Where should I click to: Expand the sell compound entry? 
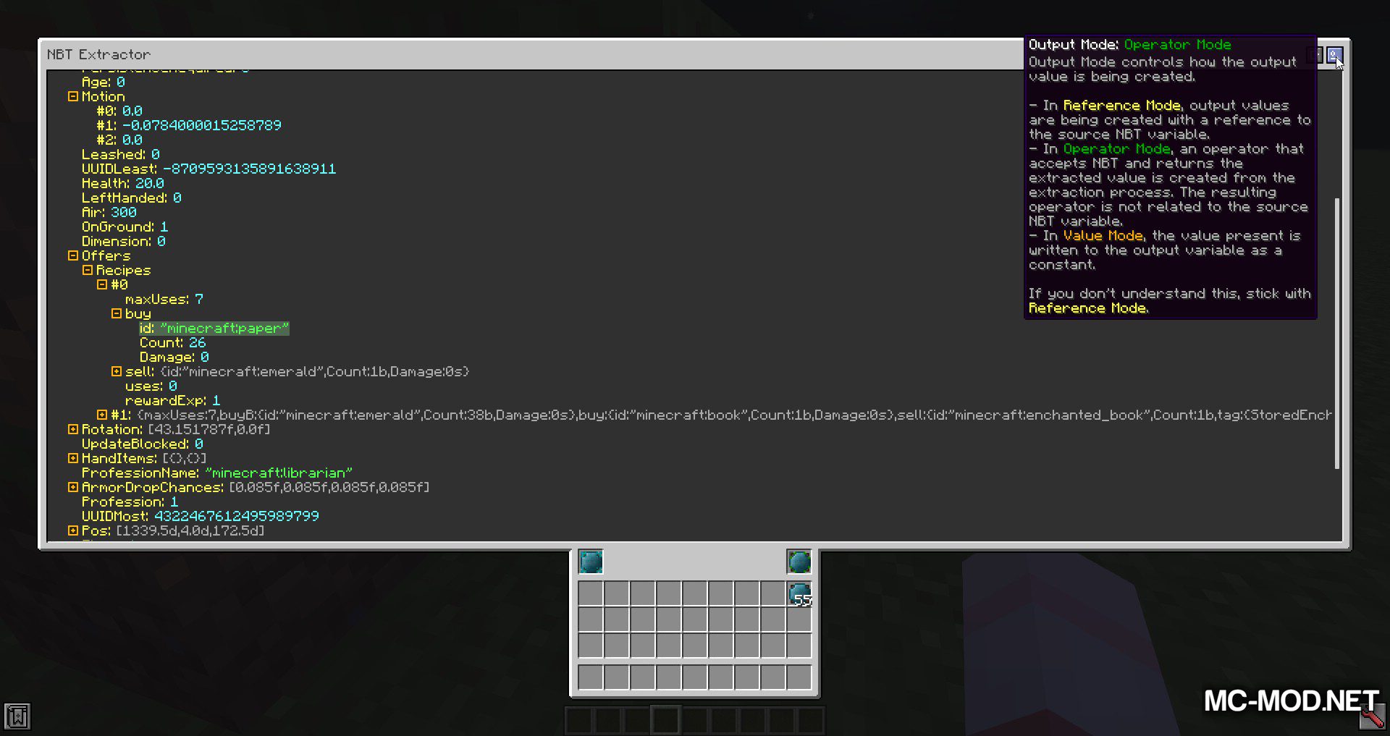117,371
